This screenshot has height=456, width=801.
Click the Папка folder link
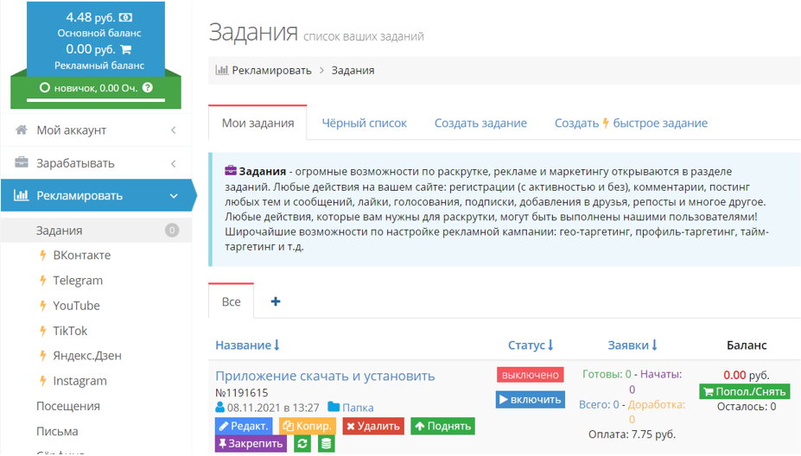358,408
